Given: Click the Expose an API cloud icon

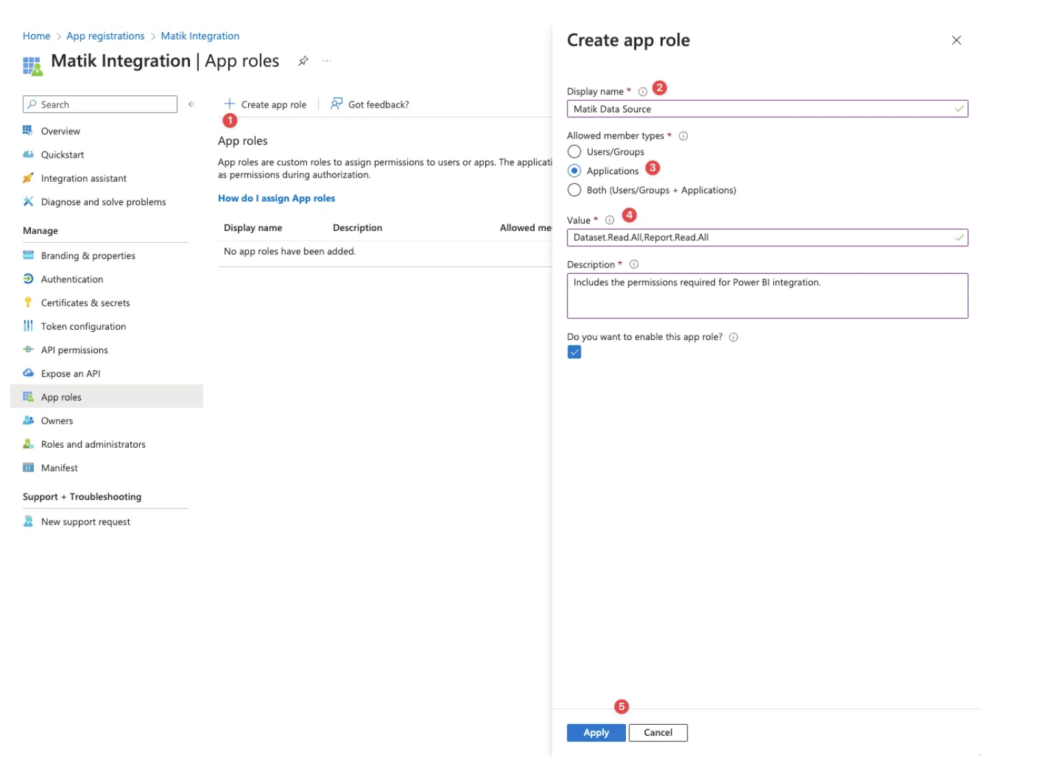Looking at the screenshot, I should pyautogui.click(x=28, y=373).
